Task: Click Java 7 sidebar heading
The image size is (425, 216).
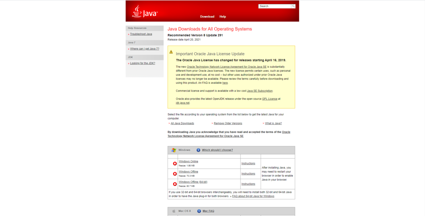Action: (132, 42)
